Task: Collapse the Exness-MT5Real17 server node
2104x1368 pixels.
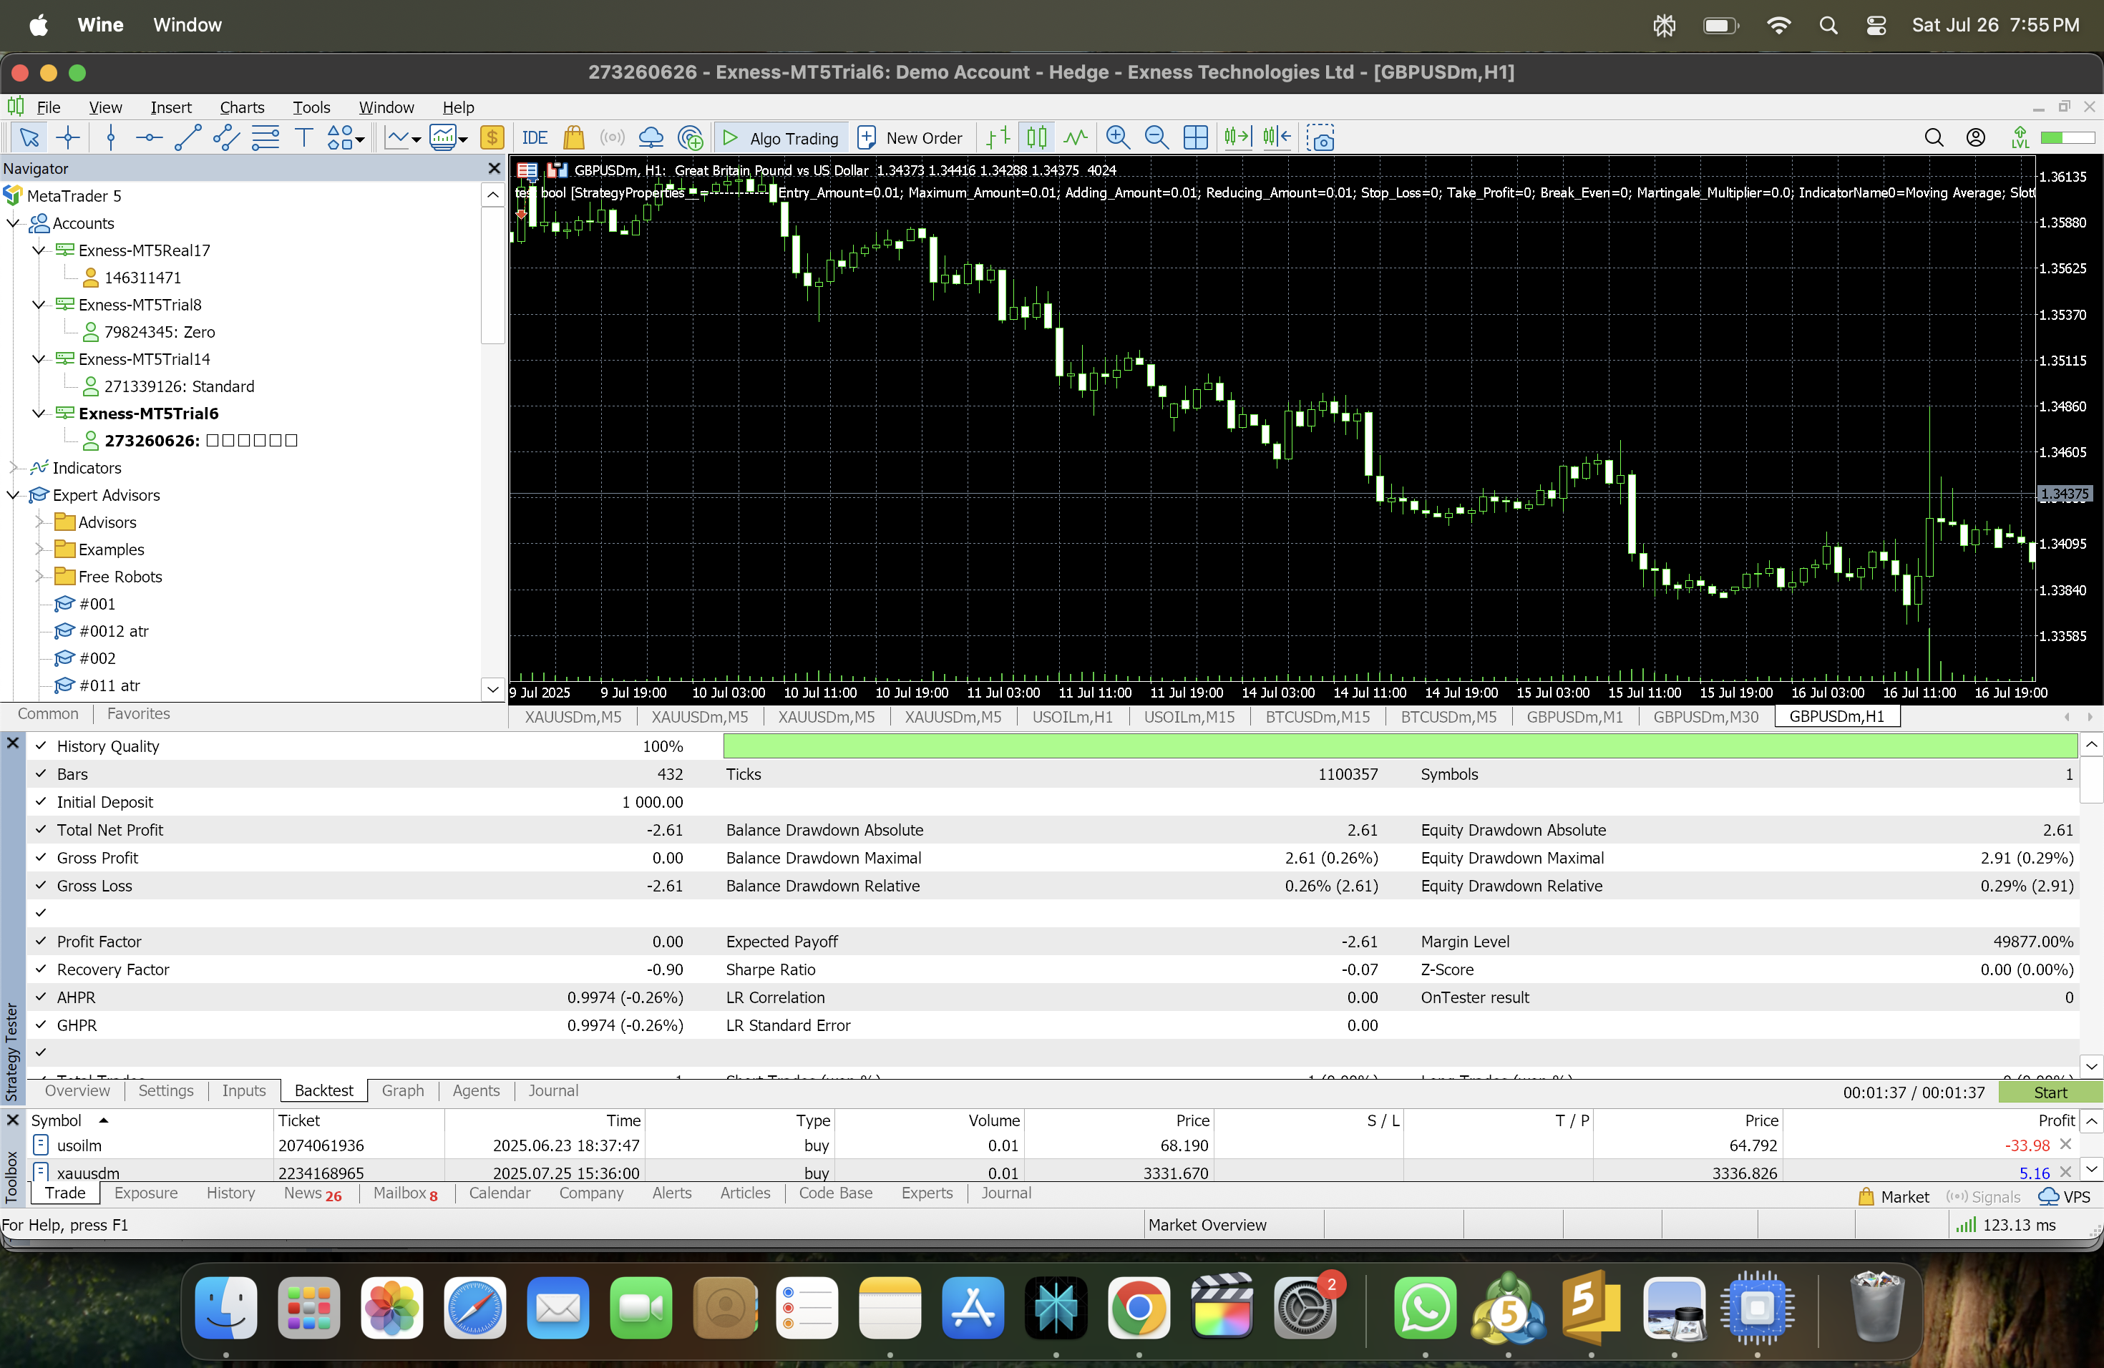Action: pyautogui.click(x=38, y=250)
